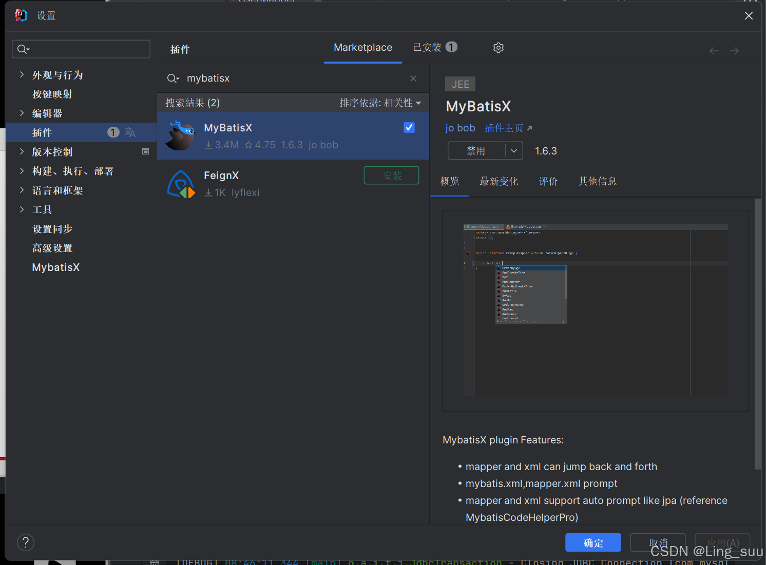
Task: Confirm with the 确定 button
Action: pos(593,543)
